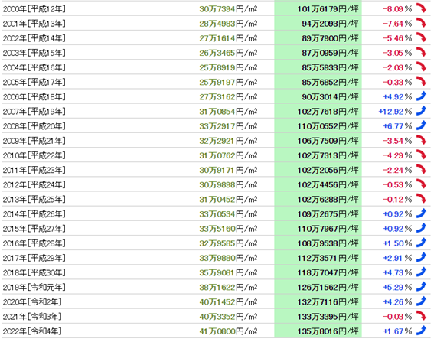Select the 2018年[平成30年] row label
This screenshot has height=342, width=434.
coord(34,272)
